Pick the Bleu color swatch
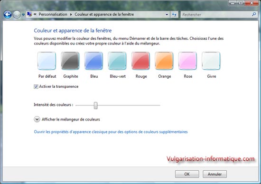The width and height of the screenshot is (261, 184). [93, 61]
